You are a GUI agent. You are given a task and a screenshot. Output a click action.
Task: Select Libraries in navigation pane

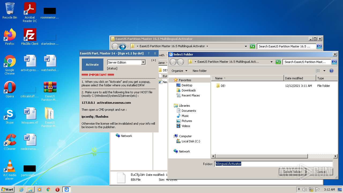[184, 106]
